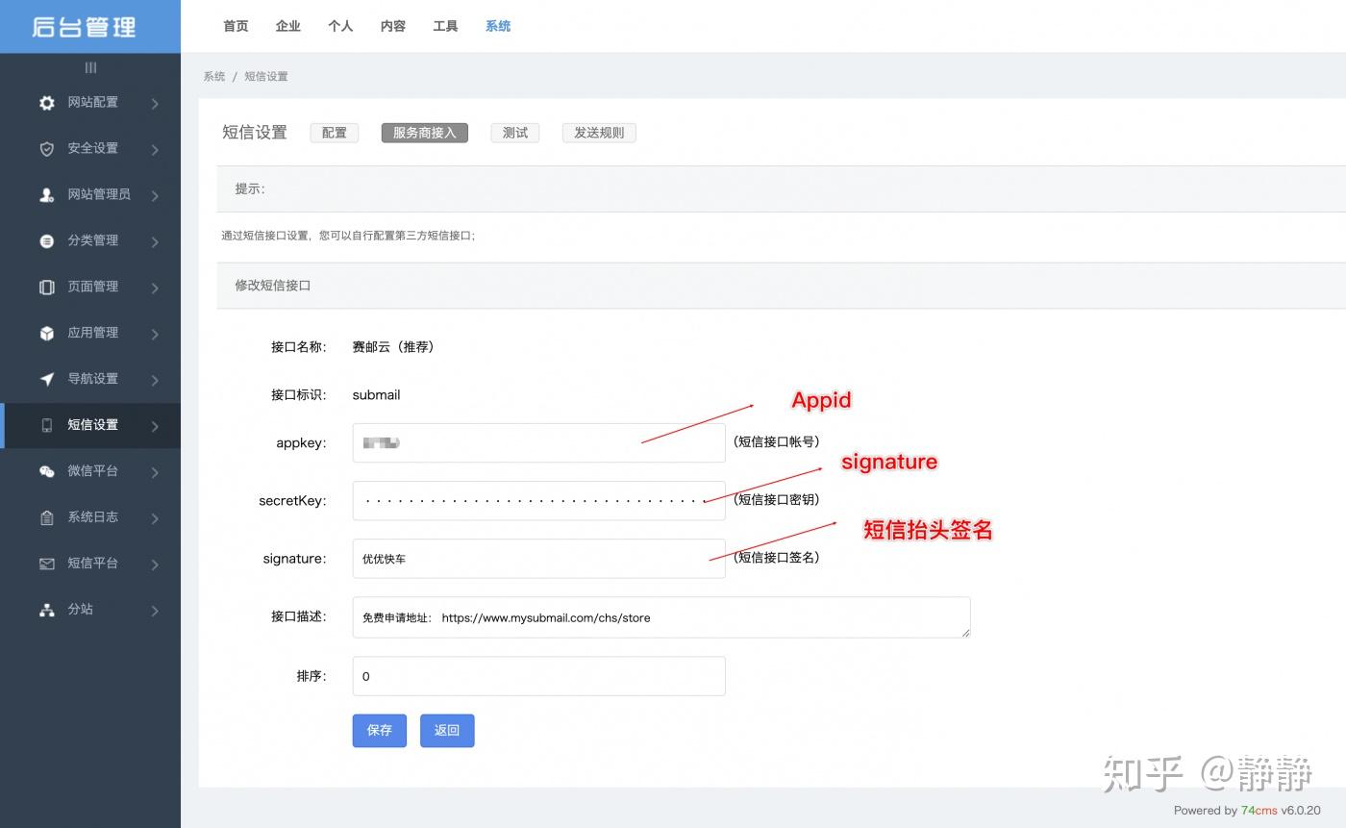This screenshot has width=1346, height=828.
Task: Click the 应用管理 cube icon
Action: tap(46, 333)
